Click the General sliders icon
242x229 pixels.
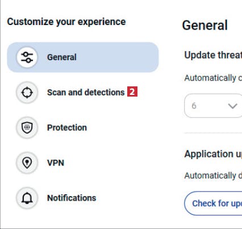click(x=27, y=57)
